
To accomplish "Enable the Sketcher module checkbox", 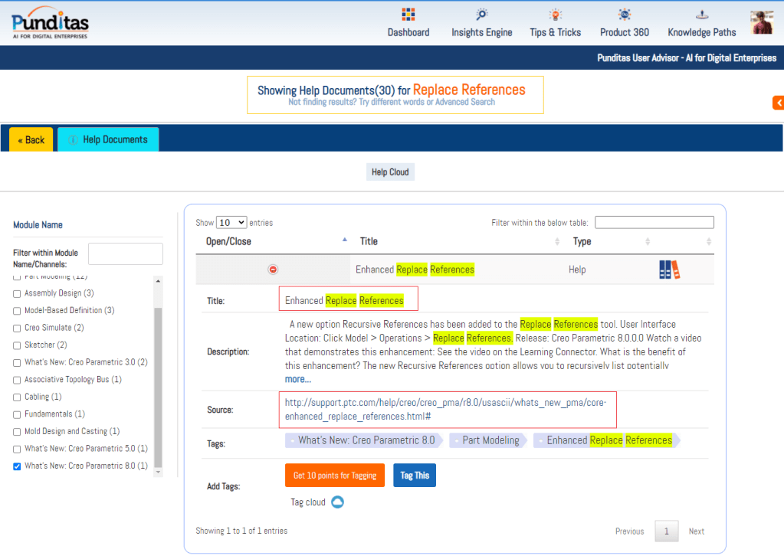I will 17,345.
